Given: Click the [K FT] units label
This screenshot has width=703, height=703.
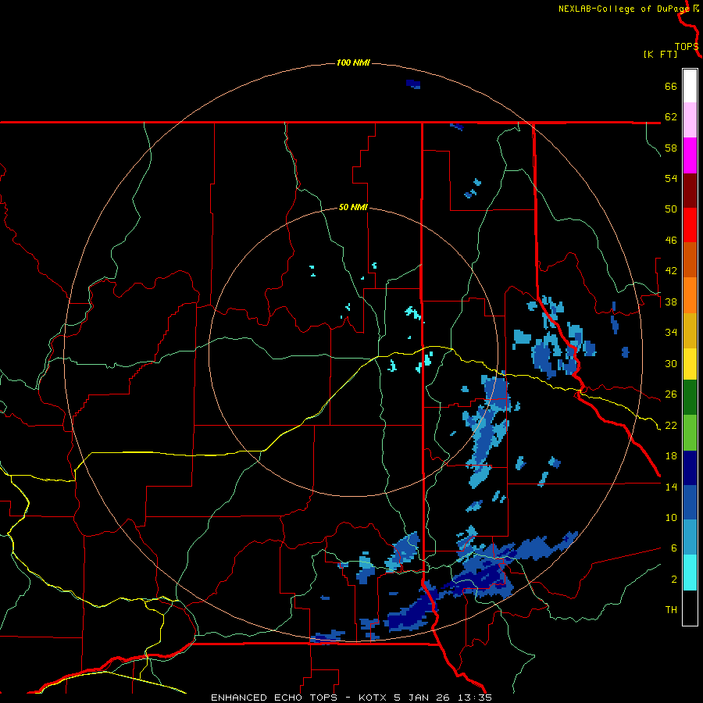Looking at the screenshot, I should coord(660,54).
